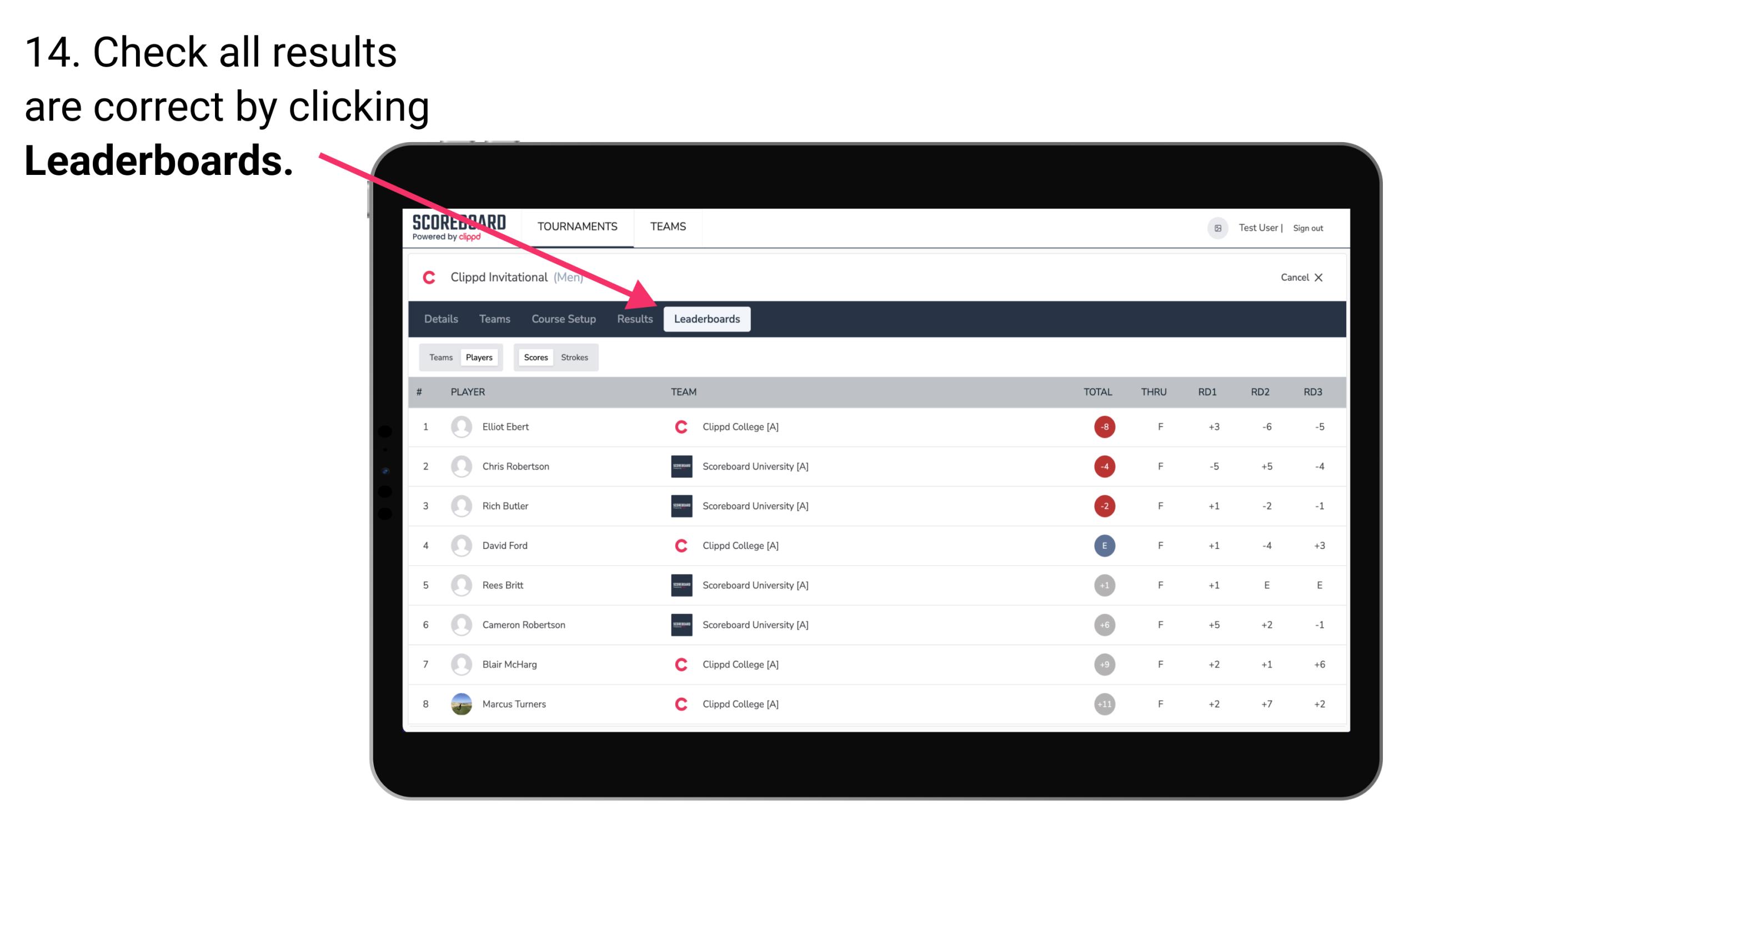1750x941 pixels.
Task: Toggle the Scores view button
Action: coord(534,357)
